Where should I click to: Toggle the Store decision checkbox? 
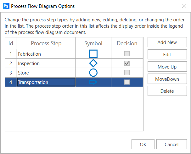(x=127, y=73)
